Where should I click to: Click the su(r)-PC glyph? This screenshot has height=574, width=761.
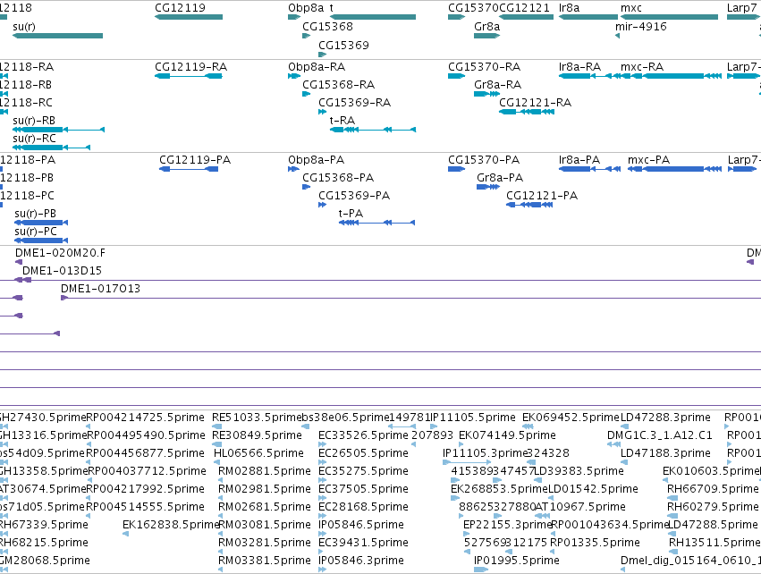click(41, 241)
